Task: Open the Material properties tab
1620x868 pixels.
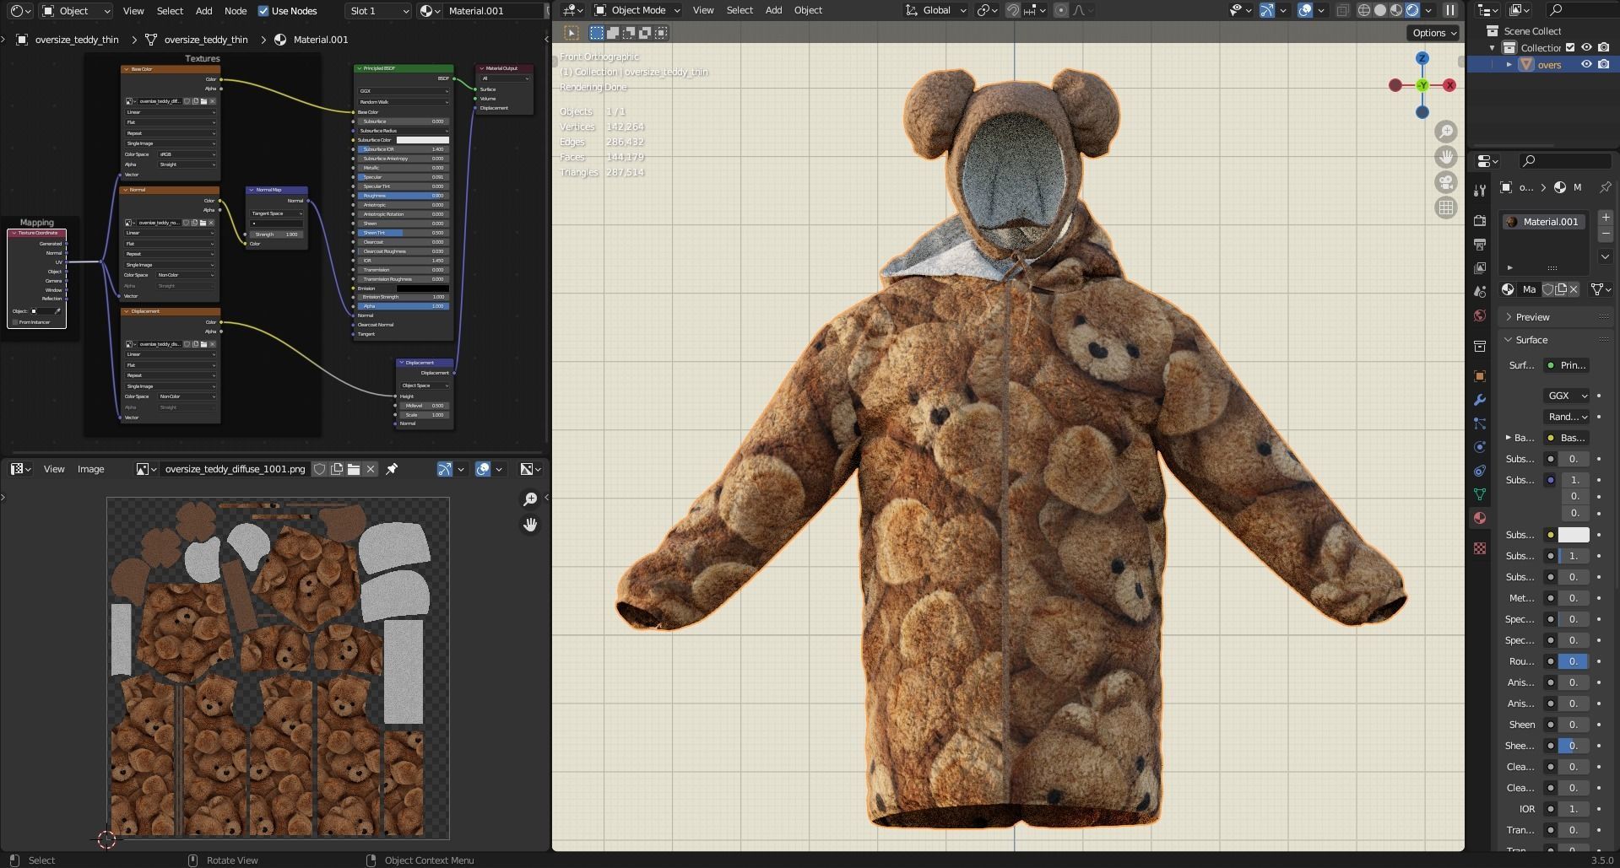Action: [x=1479, y=518]
